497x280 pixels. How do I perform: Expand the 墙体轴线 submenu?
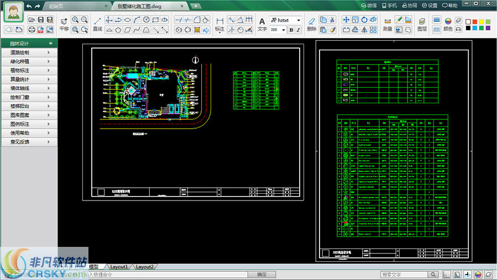29,88
